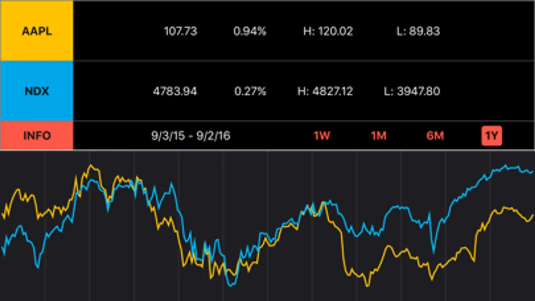Open the red INFO button
The image size is (535, 301).
(37, 135)
